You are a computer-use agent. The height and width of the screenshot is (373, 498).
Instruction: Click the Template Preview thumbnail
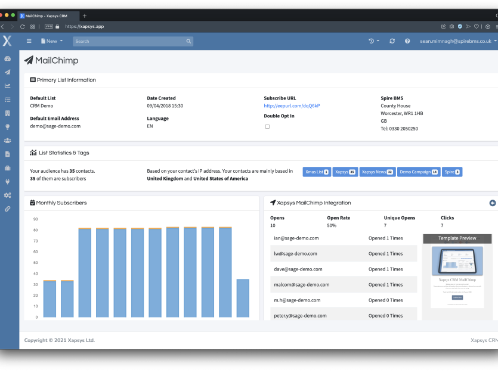(x=457, y=276)
